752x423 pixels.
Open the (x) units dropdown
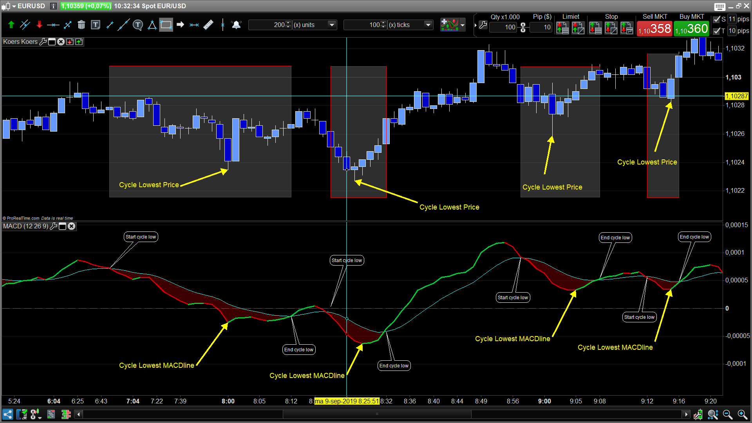coord(332,25)
